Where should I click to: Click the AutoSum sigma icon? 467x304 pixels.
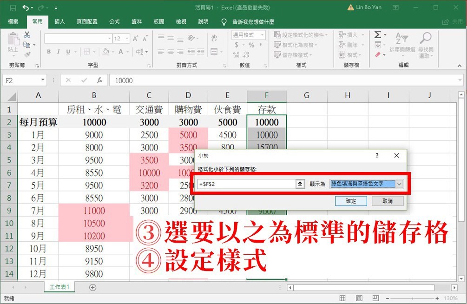[378, 34]
